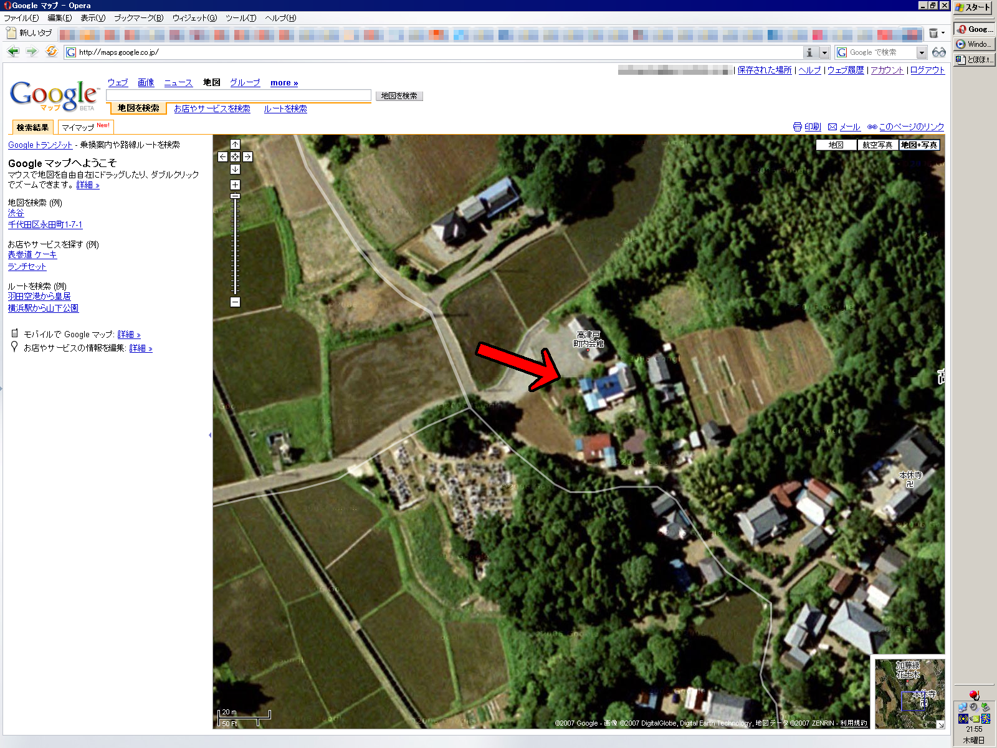Pan the map upward with the up arrow
Screen dimensions: 997x748
pyautogui.click(x=235, y=145)
